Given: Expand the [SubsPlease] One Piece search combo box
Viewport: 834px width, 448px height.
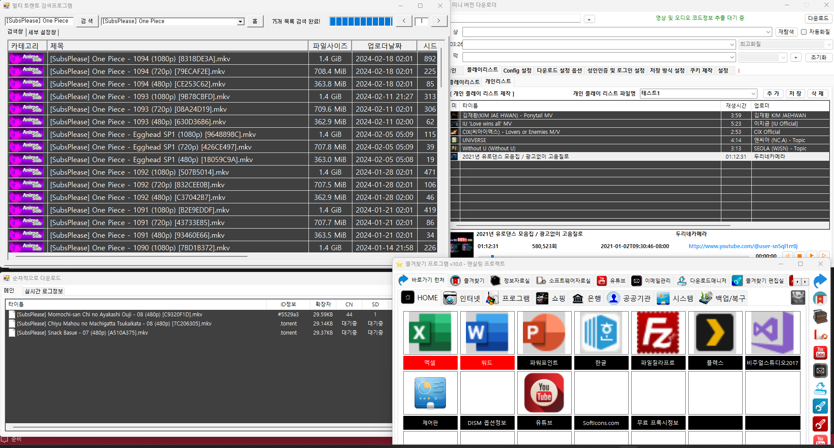Looking at the screenshot, I should pyautogui.click(x=240, y=21).
